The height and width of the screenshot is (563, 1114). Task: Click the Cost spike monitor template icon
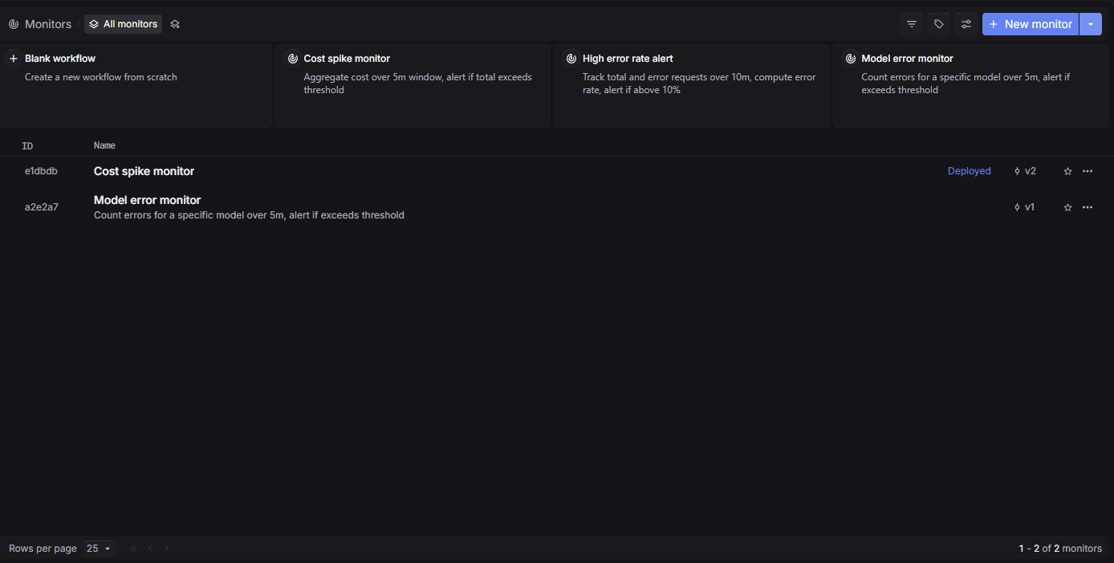point(293,59)
